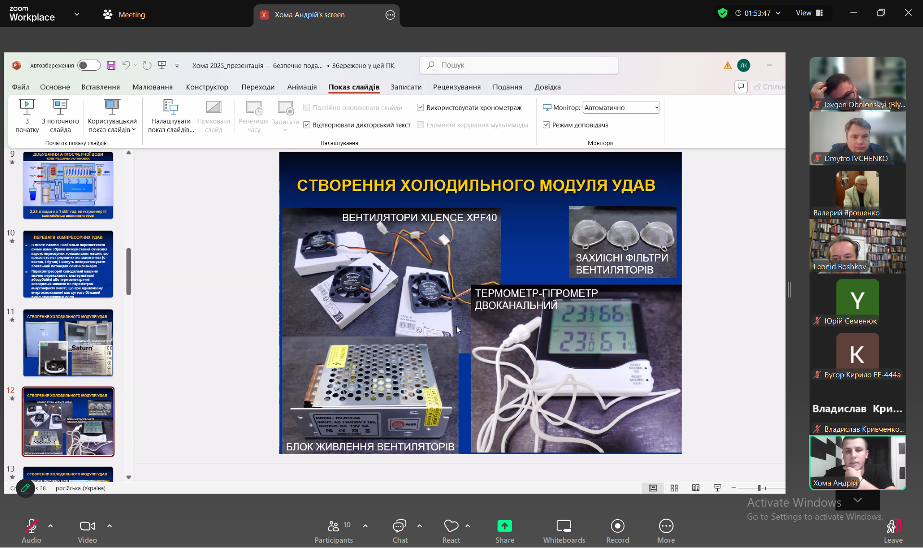This screenshot has height=548, width=923.
Task: Open the Zoom Chat panel
Action: pyautogui.click(x=400, y=531)
